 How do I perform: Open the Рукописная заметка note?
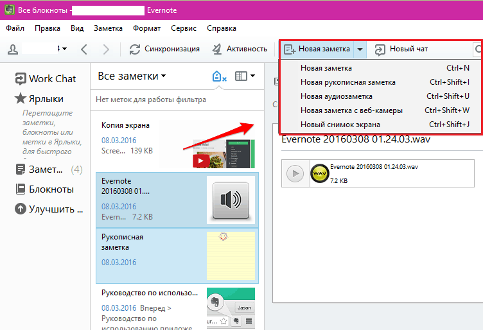[177, 256]
